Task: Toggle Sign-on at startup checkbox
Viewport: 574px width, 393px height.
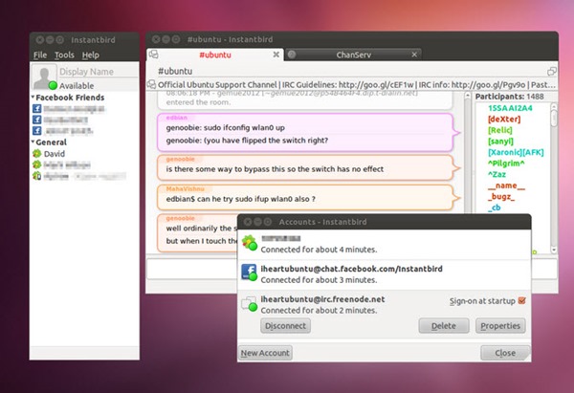Action: tap(522, 301)
